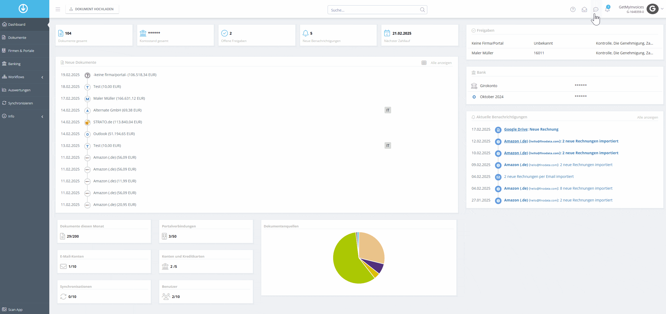Open the Maler Müller Freigaben row
Screen dimensions: 666x314
[x=565, y=53]
